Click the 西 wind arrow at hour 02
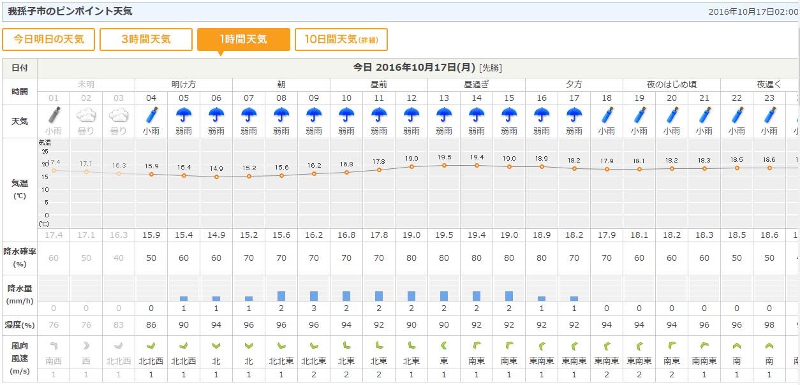Image resolution: width=800 pixels, height=385 pixels. [86, 345]
